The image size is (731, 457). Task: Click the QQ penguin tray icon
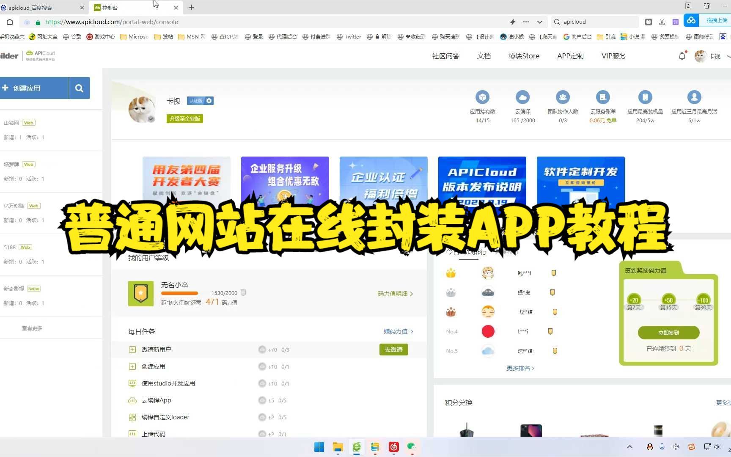pos(650,447)
